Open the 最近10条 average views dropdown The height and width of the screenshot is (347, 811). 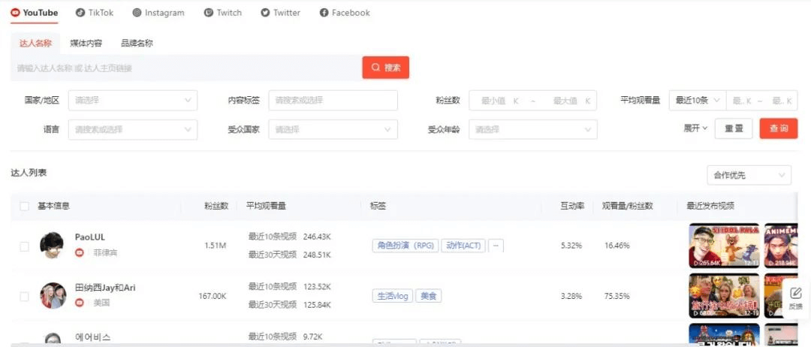click(697, 100)
